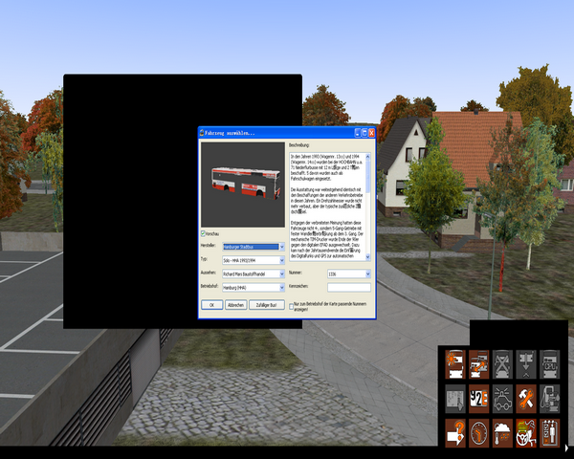Open the Hersteller dropdown
This screenshot has height=459, width=574.
coord(282,247)
